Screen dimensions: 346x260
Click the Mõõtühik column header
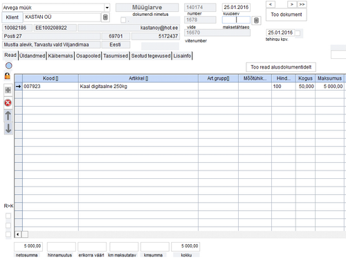[x=255, y=78]
